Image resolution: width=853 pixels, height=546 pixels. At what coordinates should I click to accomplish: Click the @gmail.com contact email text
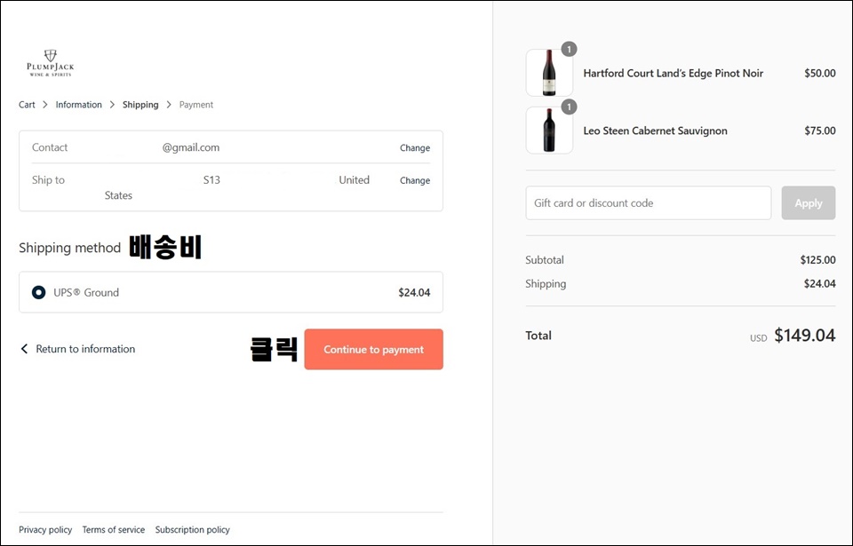coord(191,147)
